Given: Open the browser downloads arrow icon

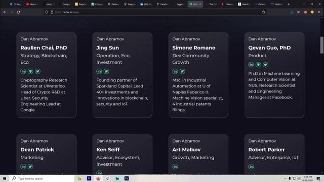Looking at the screenshot, I should pos(292,12).
